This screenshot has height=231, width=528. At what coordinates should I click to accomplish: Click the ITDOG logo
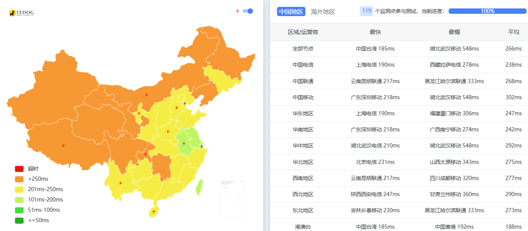[x=21, y=13]
